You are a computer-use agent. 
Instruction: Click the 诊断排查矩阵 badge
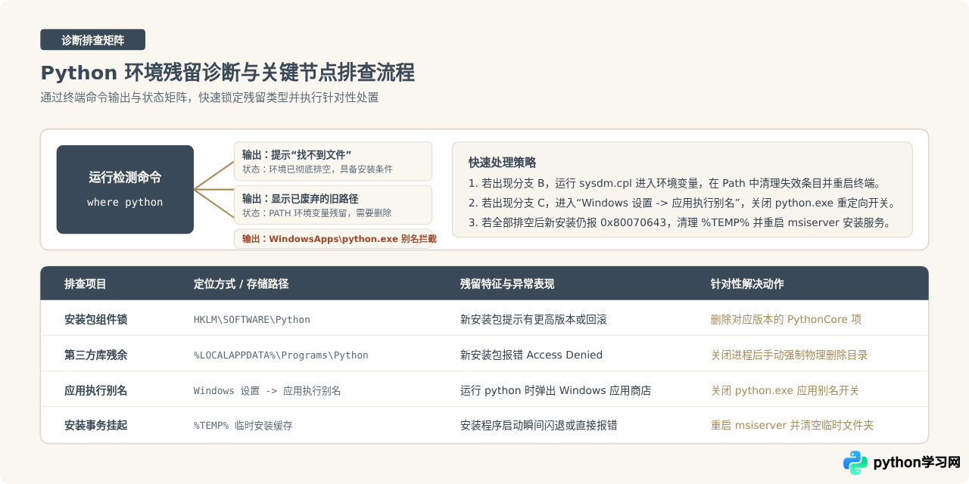[x=92, y=40]
